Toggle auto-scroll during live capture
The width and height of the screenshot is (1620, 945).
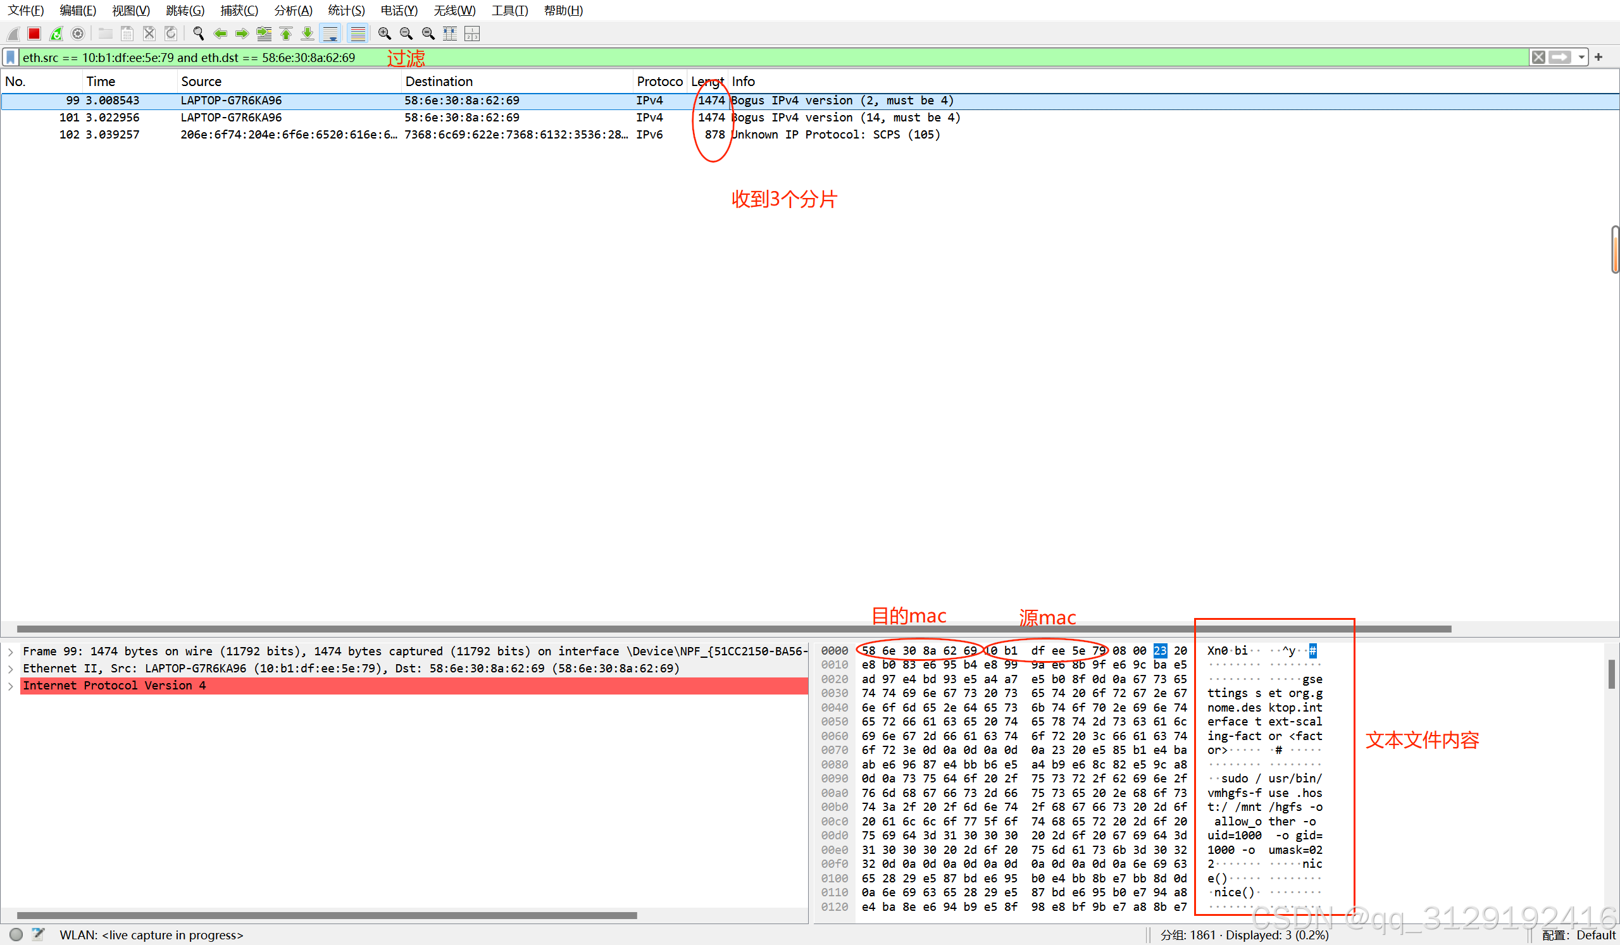pyautogui.click(x=330, y=34)
